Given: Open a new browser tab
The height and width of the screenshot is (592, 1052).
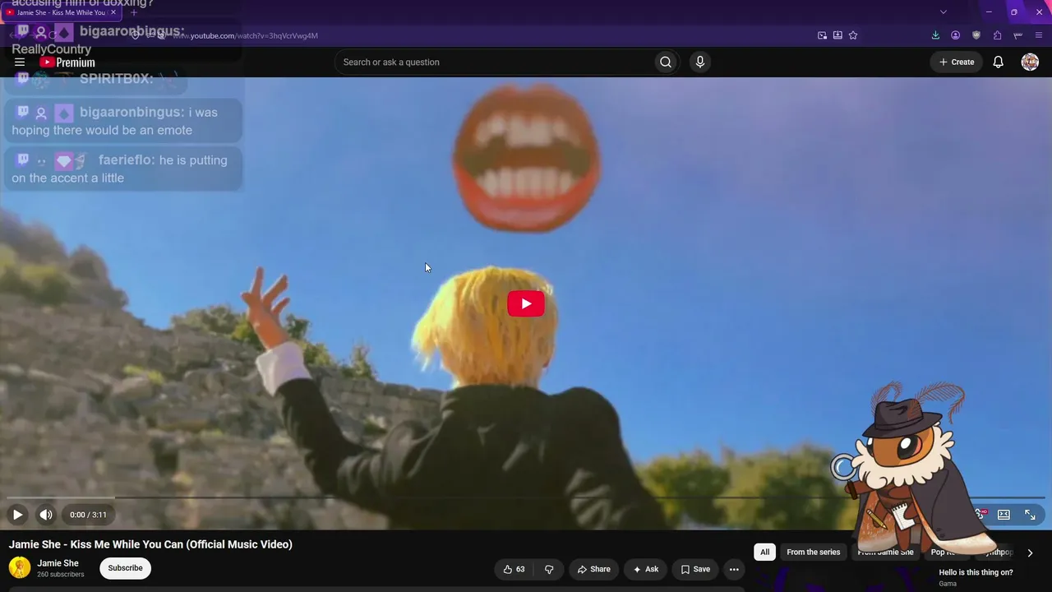Looking at the screenshot, I should click(134, 12).
